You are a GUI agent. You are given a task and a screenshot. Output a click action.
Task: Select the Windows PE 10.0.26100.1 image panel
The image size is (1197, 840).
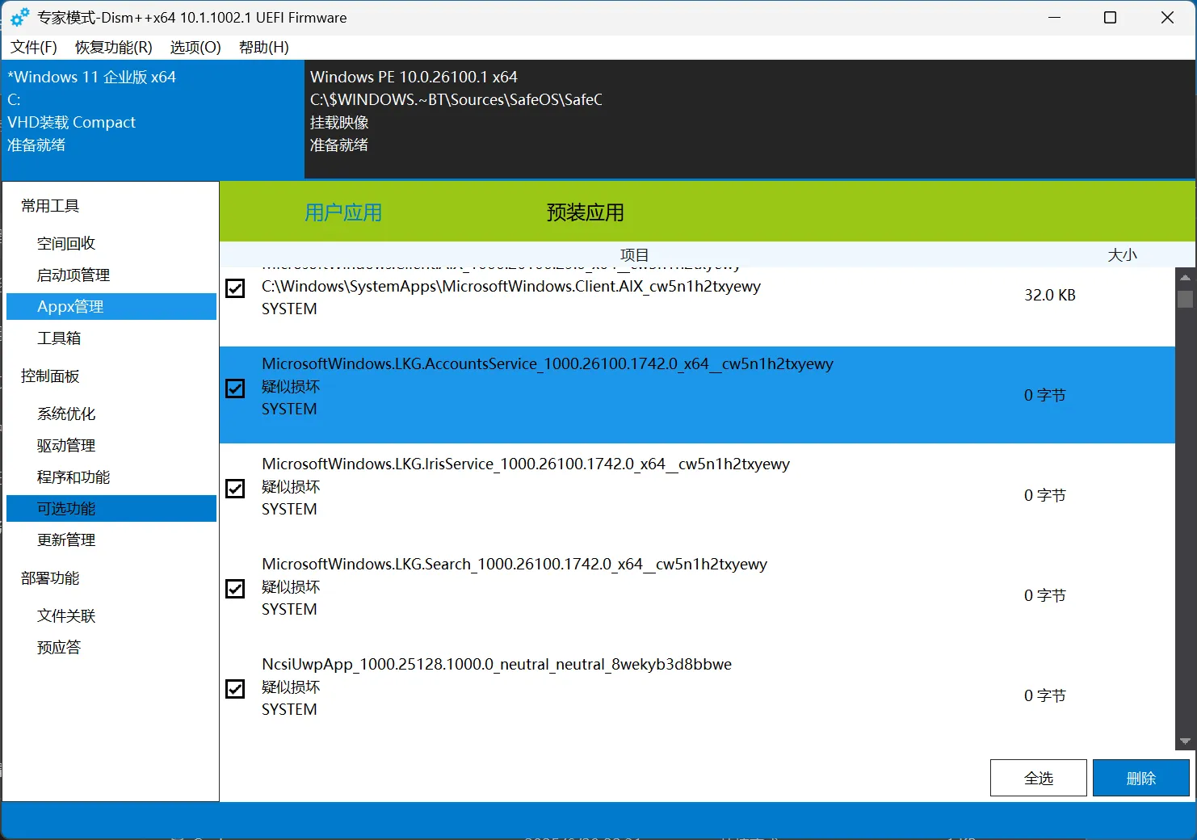(x=748, y=119)
